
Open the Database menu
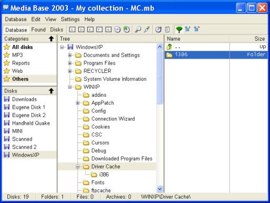[16, 19]
